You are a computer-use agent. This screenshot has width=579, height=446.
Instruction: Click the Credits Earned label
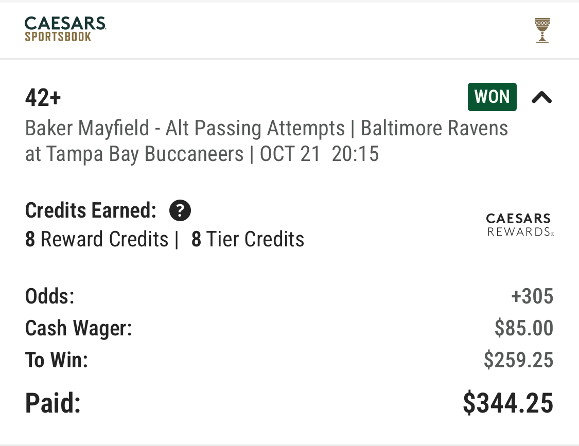point(91,210)
